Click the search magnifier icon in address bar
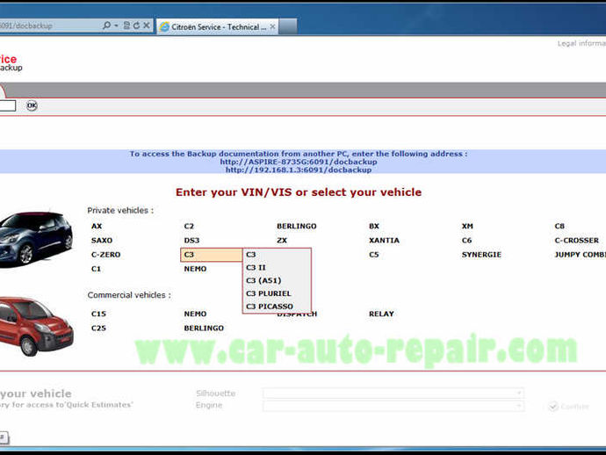 106,25
